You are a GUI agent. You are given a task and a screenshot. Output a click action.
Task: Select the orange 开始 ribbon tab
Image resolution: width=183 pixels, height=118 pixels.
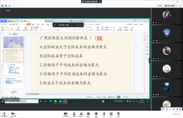click(29, 24)
